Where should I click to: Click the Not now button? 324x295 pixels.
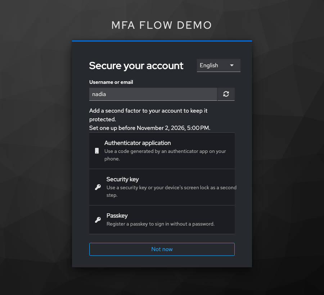[162, 249]
